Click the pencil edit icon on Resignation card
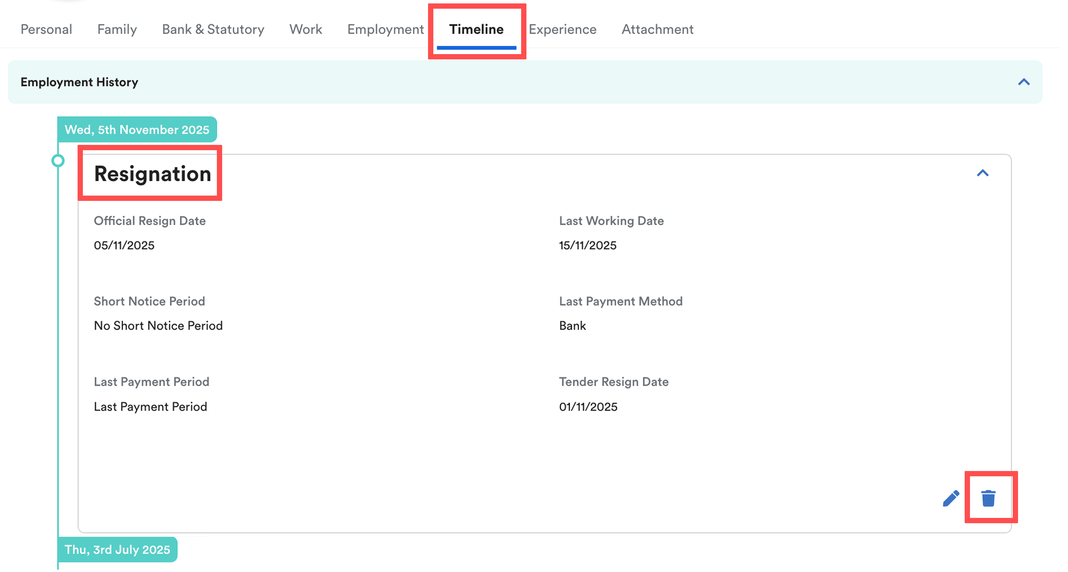This screenshot has height=572, width=1068. (951, 498)
